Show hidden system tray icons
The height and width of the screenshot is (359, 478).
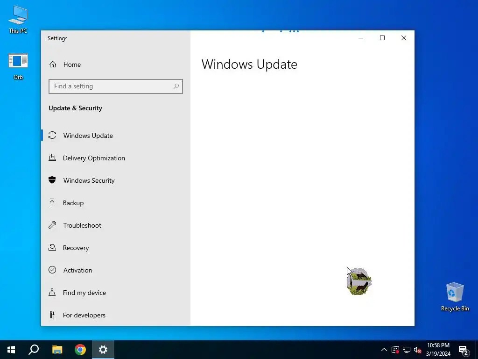384,350
